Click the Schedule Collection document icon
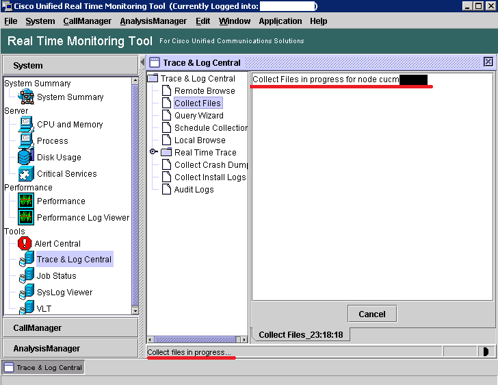The height and width of the screenshot is (385, 498). tap(166, 127)
